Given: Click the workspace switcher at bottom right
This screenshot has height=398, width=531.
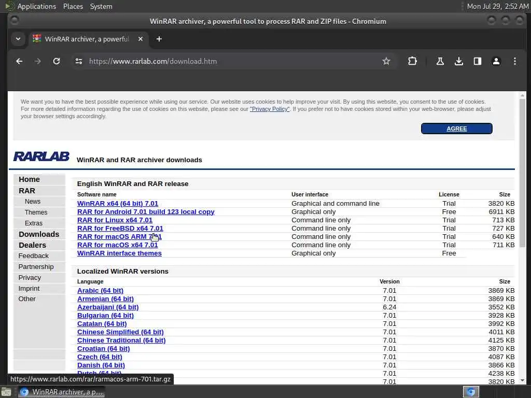Looking at the screenshot, I should (x=471, y=392).
